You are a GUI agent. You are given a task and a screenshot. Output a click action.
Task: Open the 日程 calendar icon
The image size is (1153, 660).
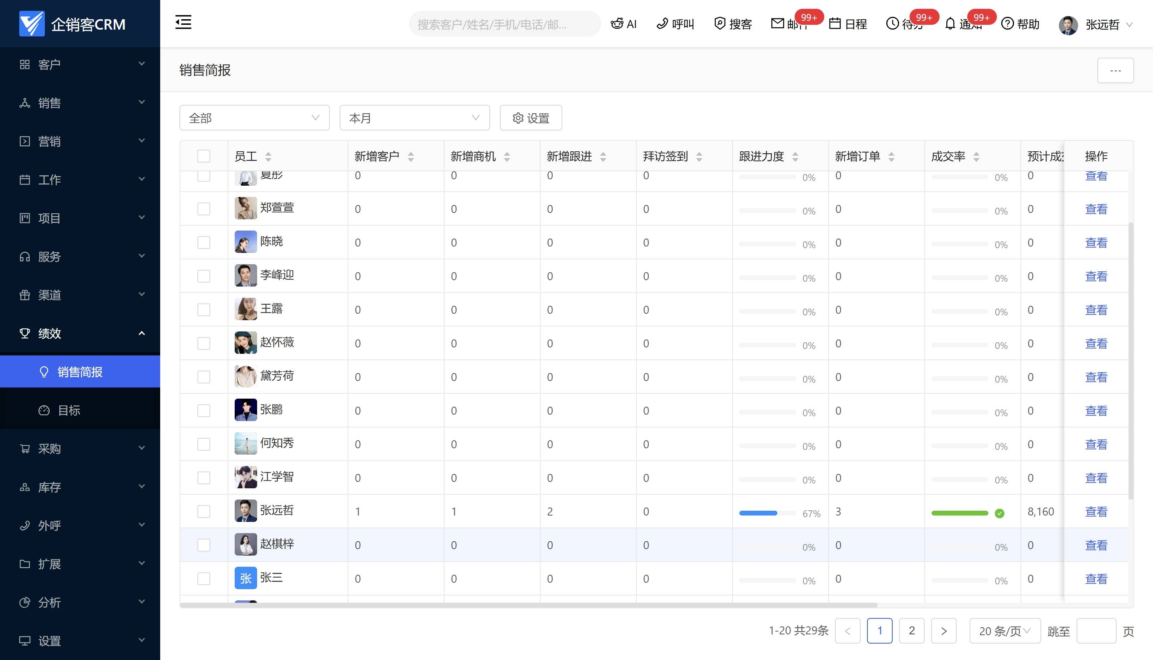[x=835, y=24]
